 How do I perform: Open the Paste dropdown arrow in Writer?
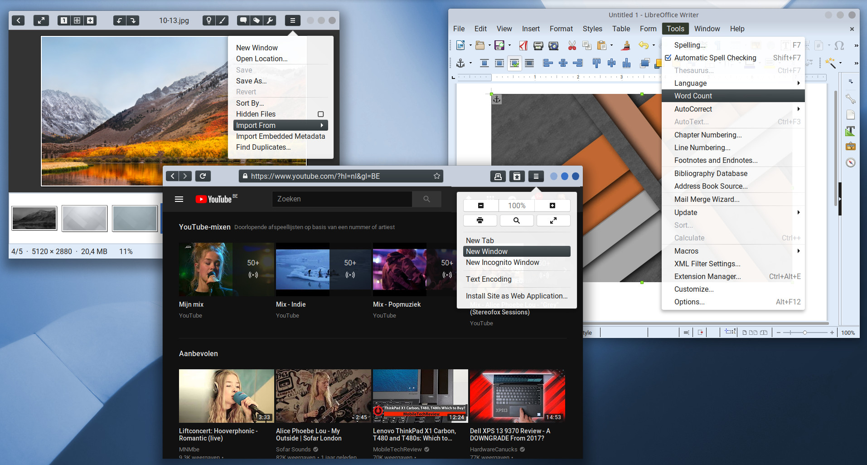click(612, 45)
